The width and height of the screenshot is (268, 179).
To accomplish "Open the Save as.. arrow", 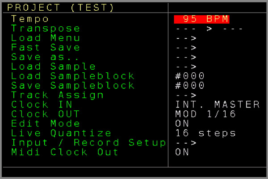I will coord(186,57).
